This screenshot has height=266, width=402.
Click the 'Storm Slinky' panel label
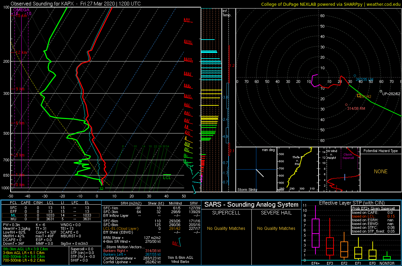[x=247, y=190]
